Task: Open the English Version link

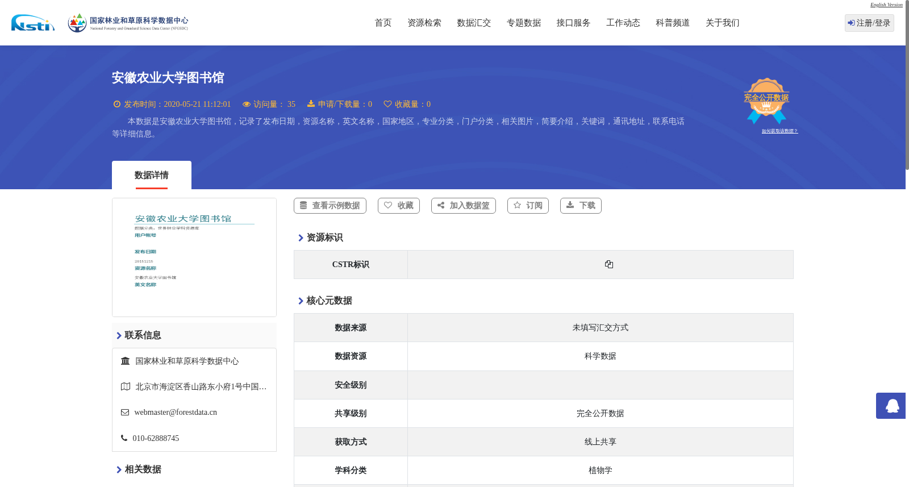Action: pyautogui.click(x=886, y=5)
